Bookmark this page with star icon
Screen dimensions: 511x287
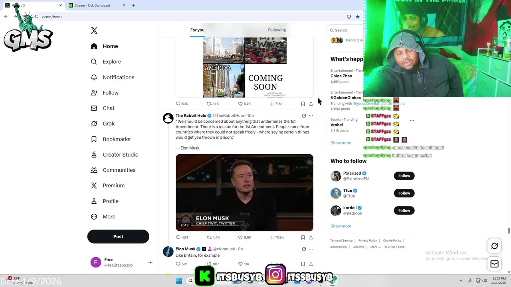357,17
